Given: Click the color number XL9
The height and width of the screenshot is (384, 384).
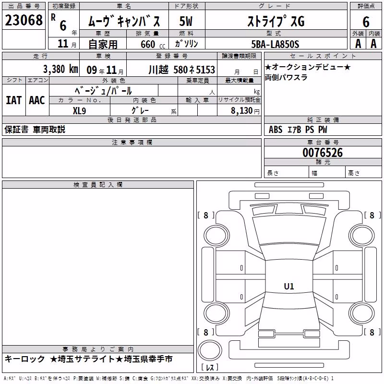Looking at the screenshot, I should [x=80, y=111].
